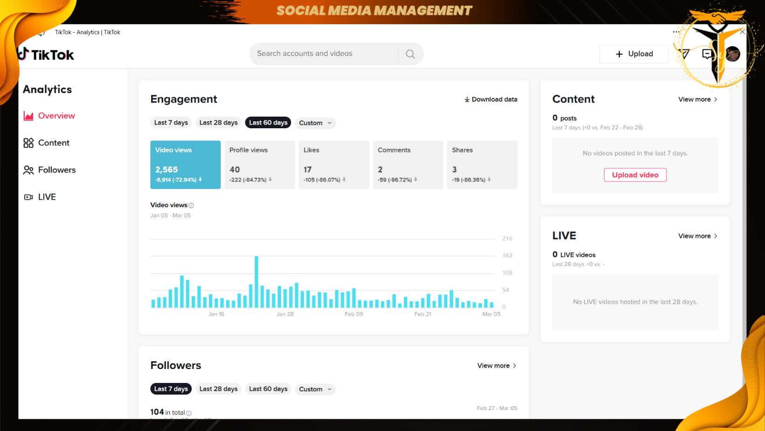Click the Content grid icon in sidebar
The width and height of the screenshot is (765, 431).
click(28, 143)
